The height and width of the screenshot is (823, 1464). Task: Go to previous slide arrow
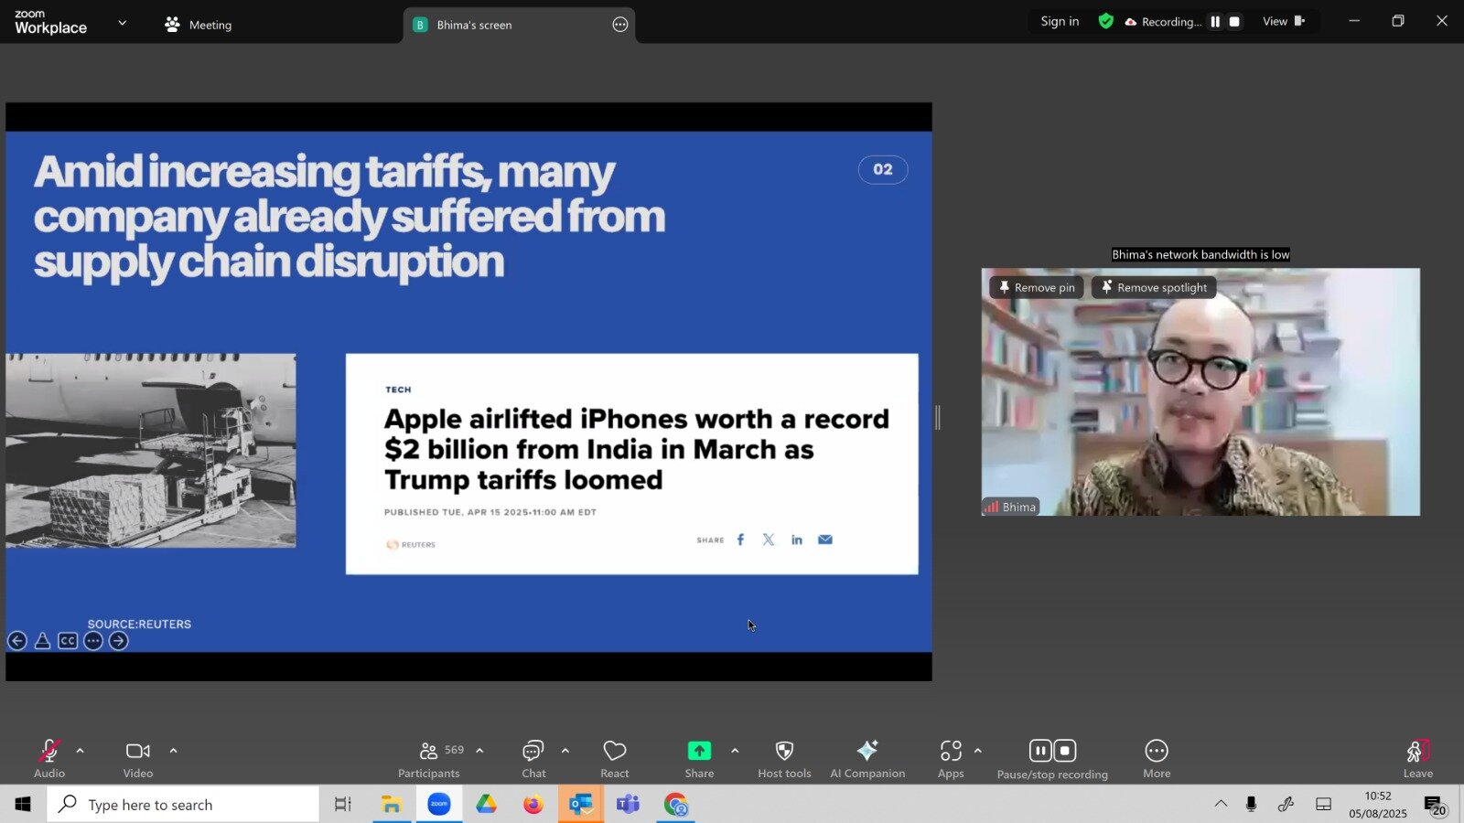tap(17, 641)
